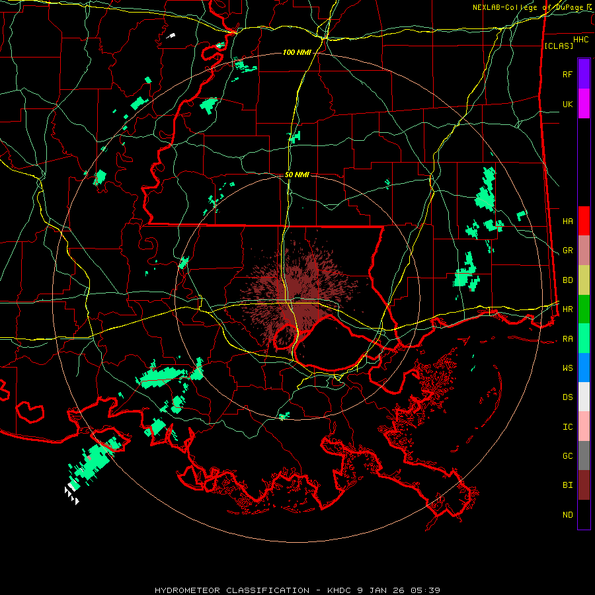Click the brown BI legend swatch
The image size is (595, 595).
(x=584, y=485)
